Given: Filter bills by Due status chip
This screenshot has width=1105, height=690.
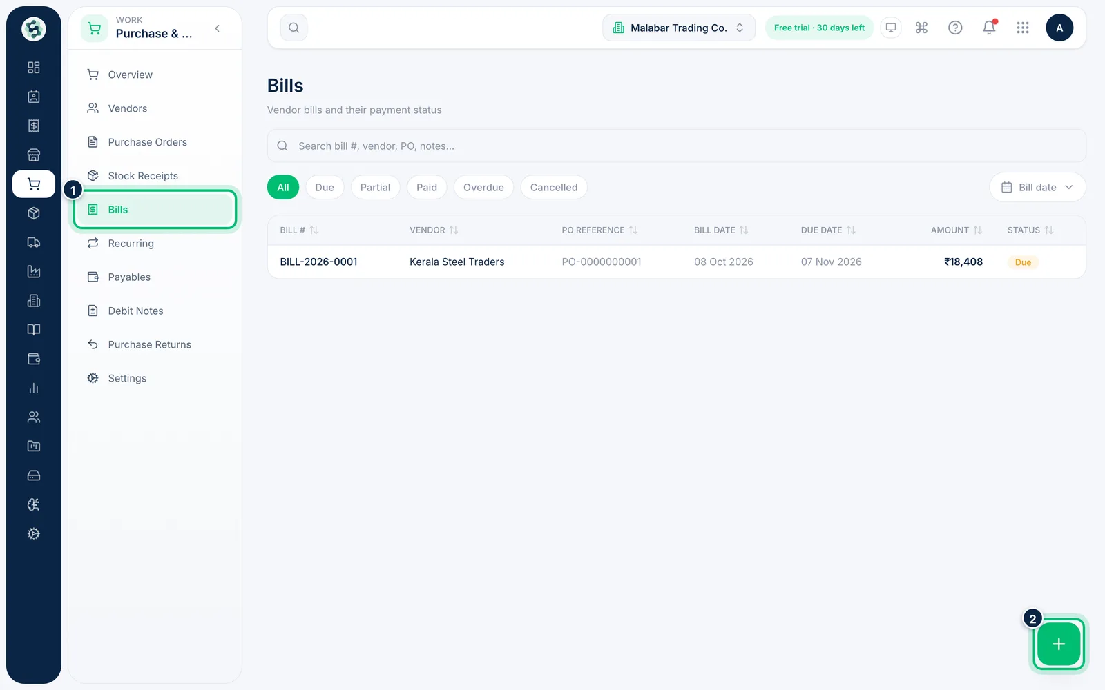Looking at the screenshot, I should [325, 187].
